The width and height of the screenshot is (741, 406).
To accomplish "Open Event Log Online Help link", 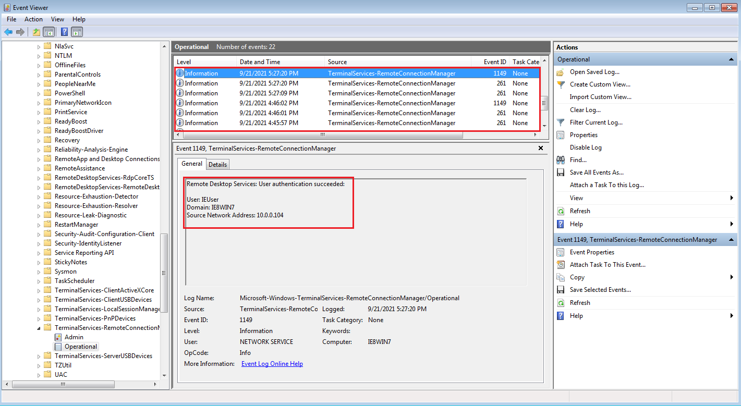I will point(272,364).
